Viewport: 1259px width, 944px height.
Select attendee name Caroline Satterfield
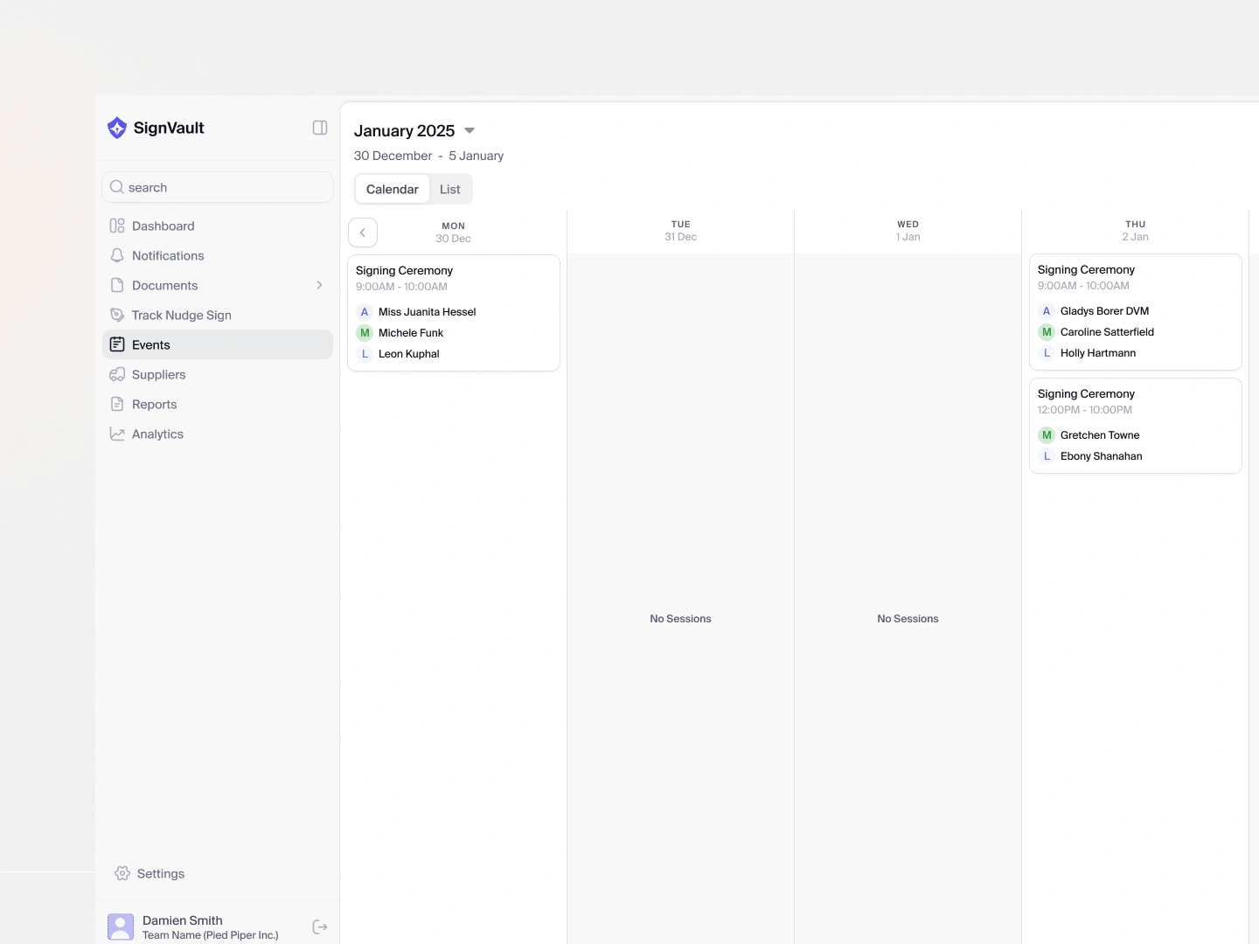pos(1107,332)
